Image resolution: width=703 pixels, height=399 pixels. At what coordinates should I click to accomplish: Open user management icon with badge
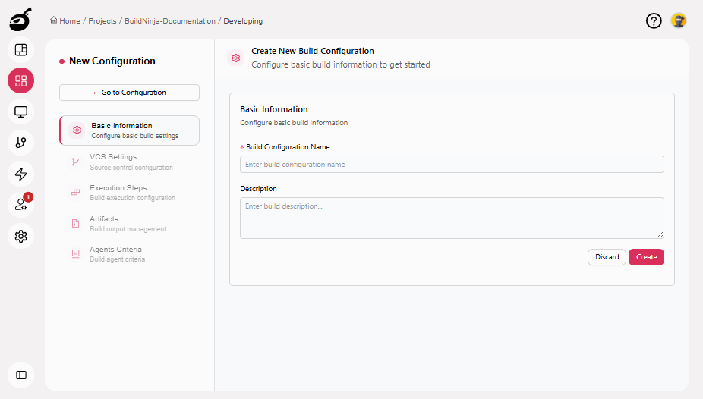point(20,205)
